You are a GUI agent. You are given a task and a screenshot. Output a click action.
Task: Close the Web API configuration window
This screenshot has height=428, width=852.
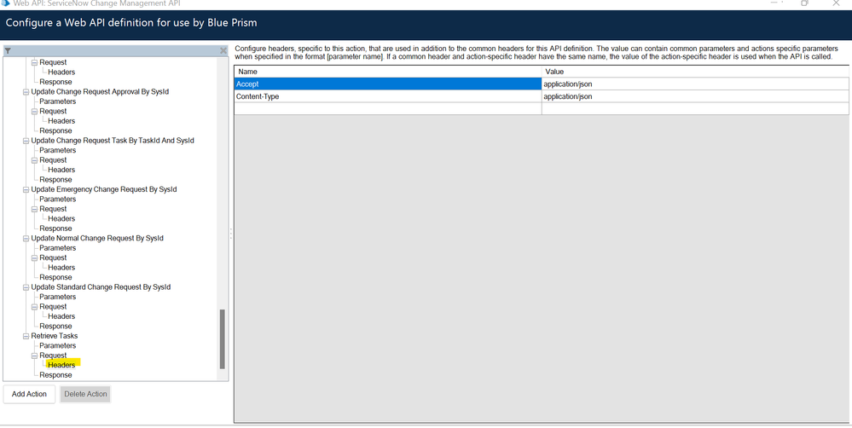(x=836, y=3)
